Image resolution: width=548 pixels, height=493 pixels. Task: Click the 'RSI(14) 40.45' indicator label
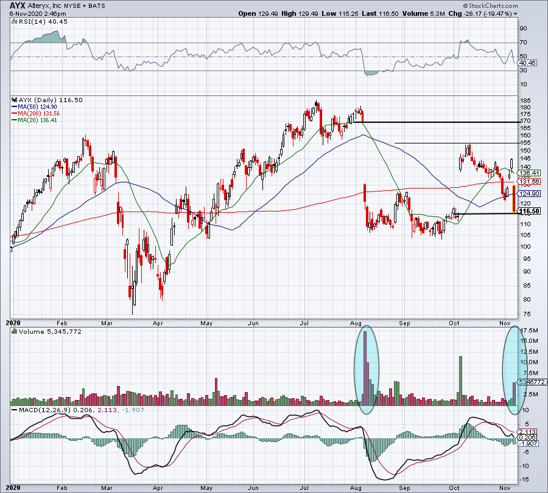pos(43,22)
